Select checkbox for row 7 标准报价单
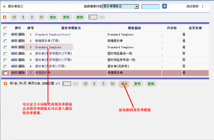This screenshot has height=140, width=214. coord(5,73)
